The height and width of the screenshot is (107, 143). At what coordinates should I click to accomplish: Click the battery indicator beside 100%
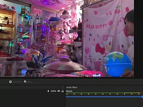(48, 91)
